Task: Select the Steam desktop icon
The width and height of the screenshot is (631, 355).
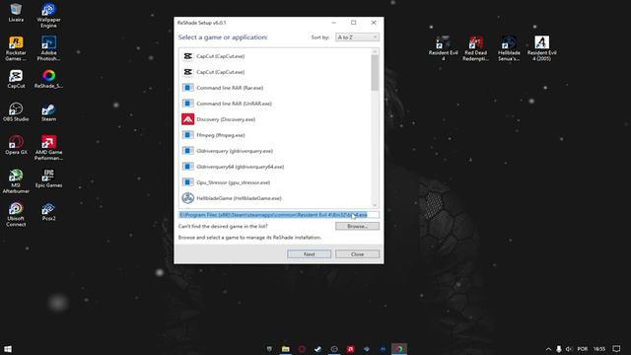Action: [x=48, y=111]
